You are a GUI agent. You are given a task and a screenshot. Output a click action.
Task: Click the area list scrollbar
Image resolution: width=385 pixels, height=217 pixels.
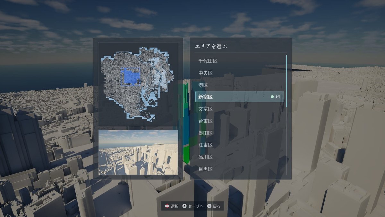click(287, 81)
